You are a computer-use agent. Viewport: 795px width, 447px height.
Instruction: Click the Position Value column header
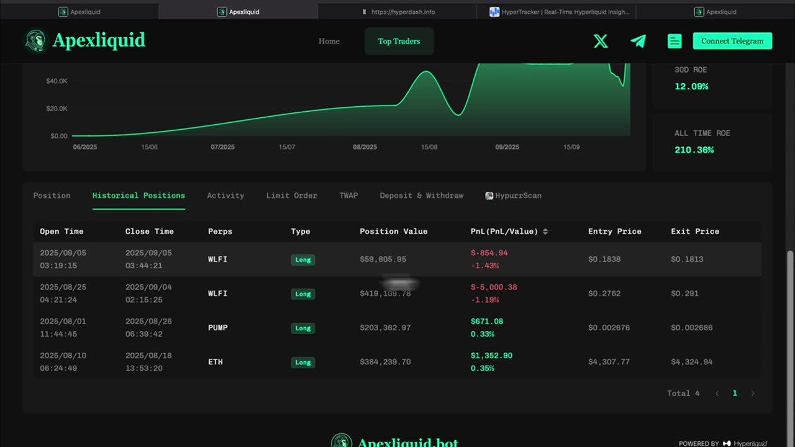pyautogui.click(x=394, y=232)
